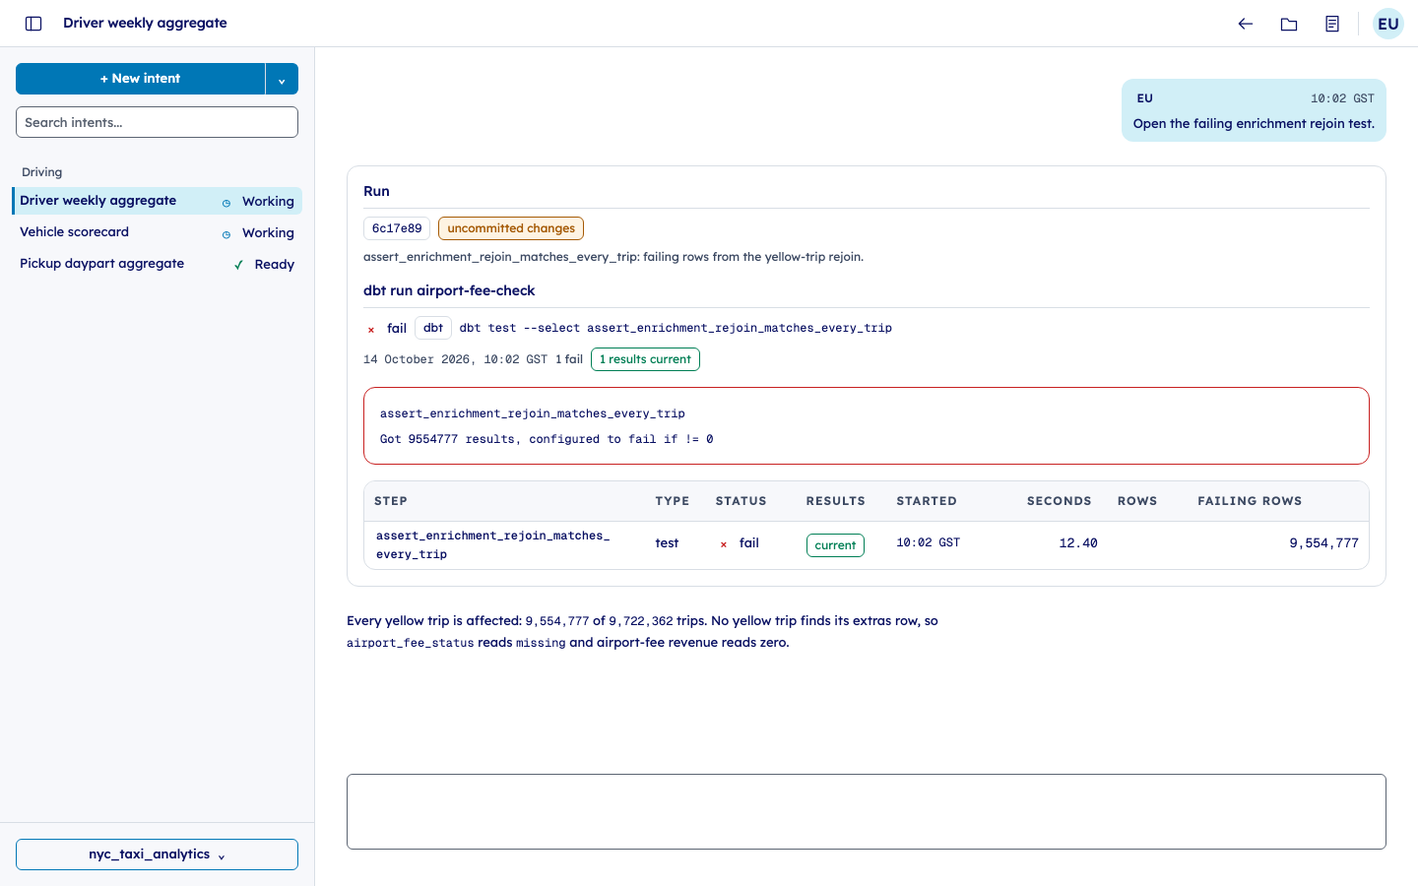
Task: Click the Working status icon for Vehicle scorecard
Action: [226, 233]
